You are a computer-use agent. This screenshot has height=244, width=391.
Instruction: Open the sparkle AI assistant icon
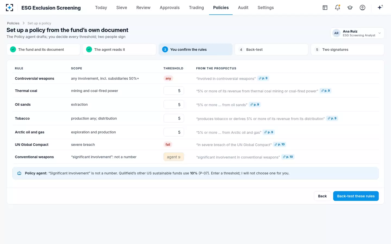pyautogui.click(x=380, y=7)
